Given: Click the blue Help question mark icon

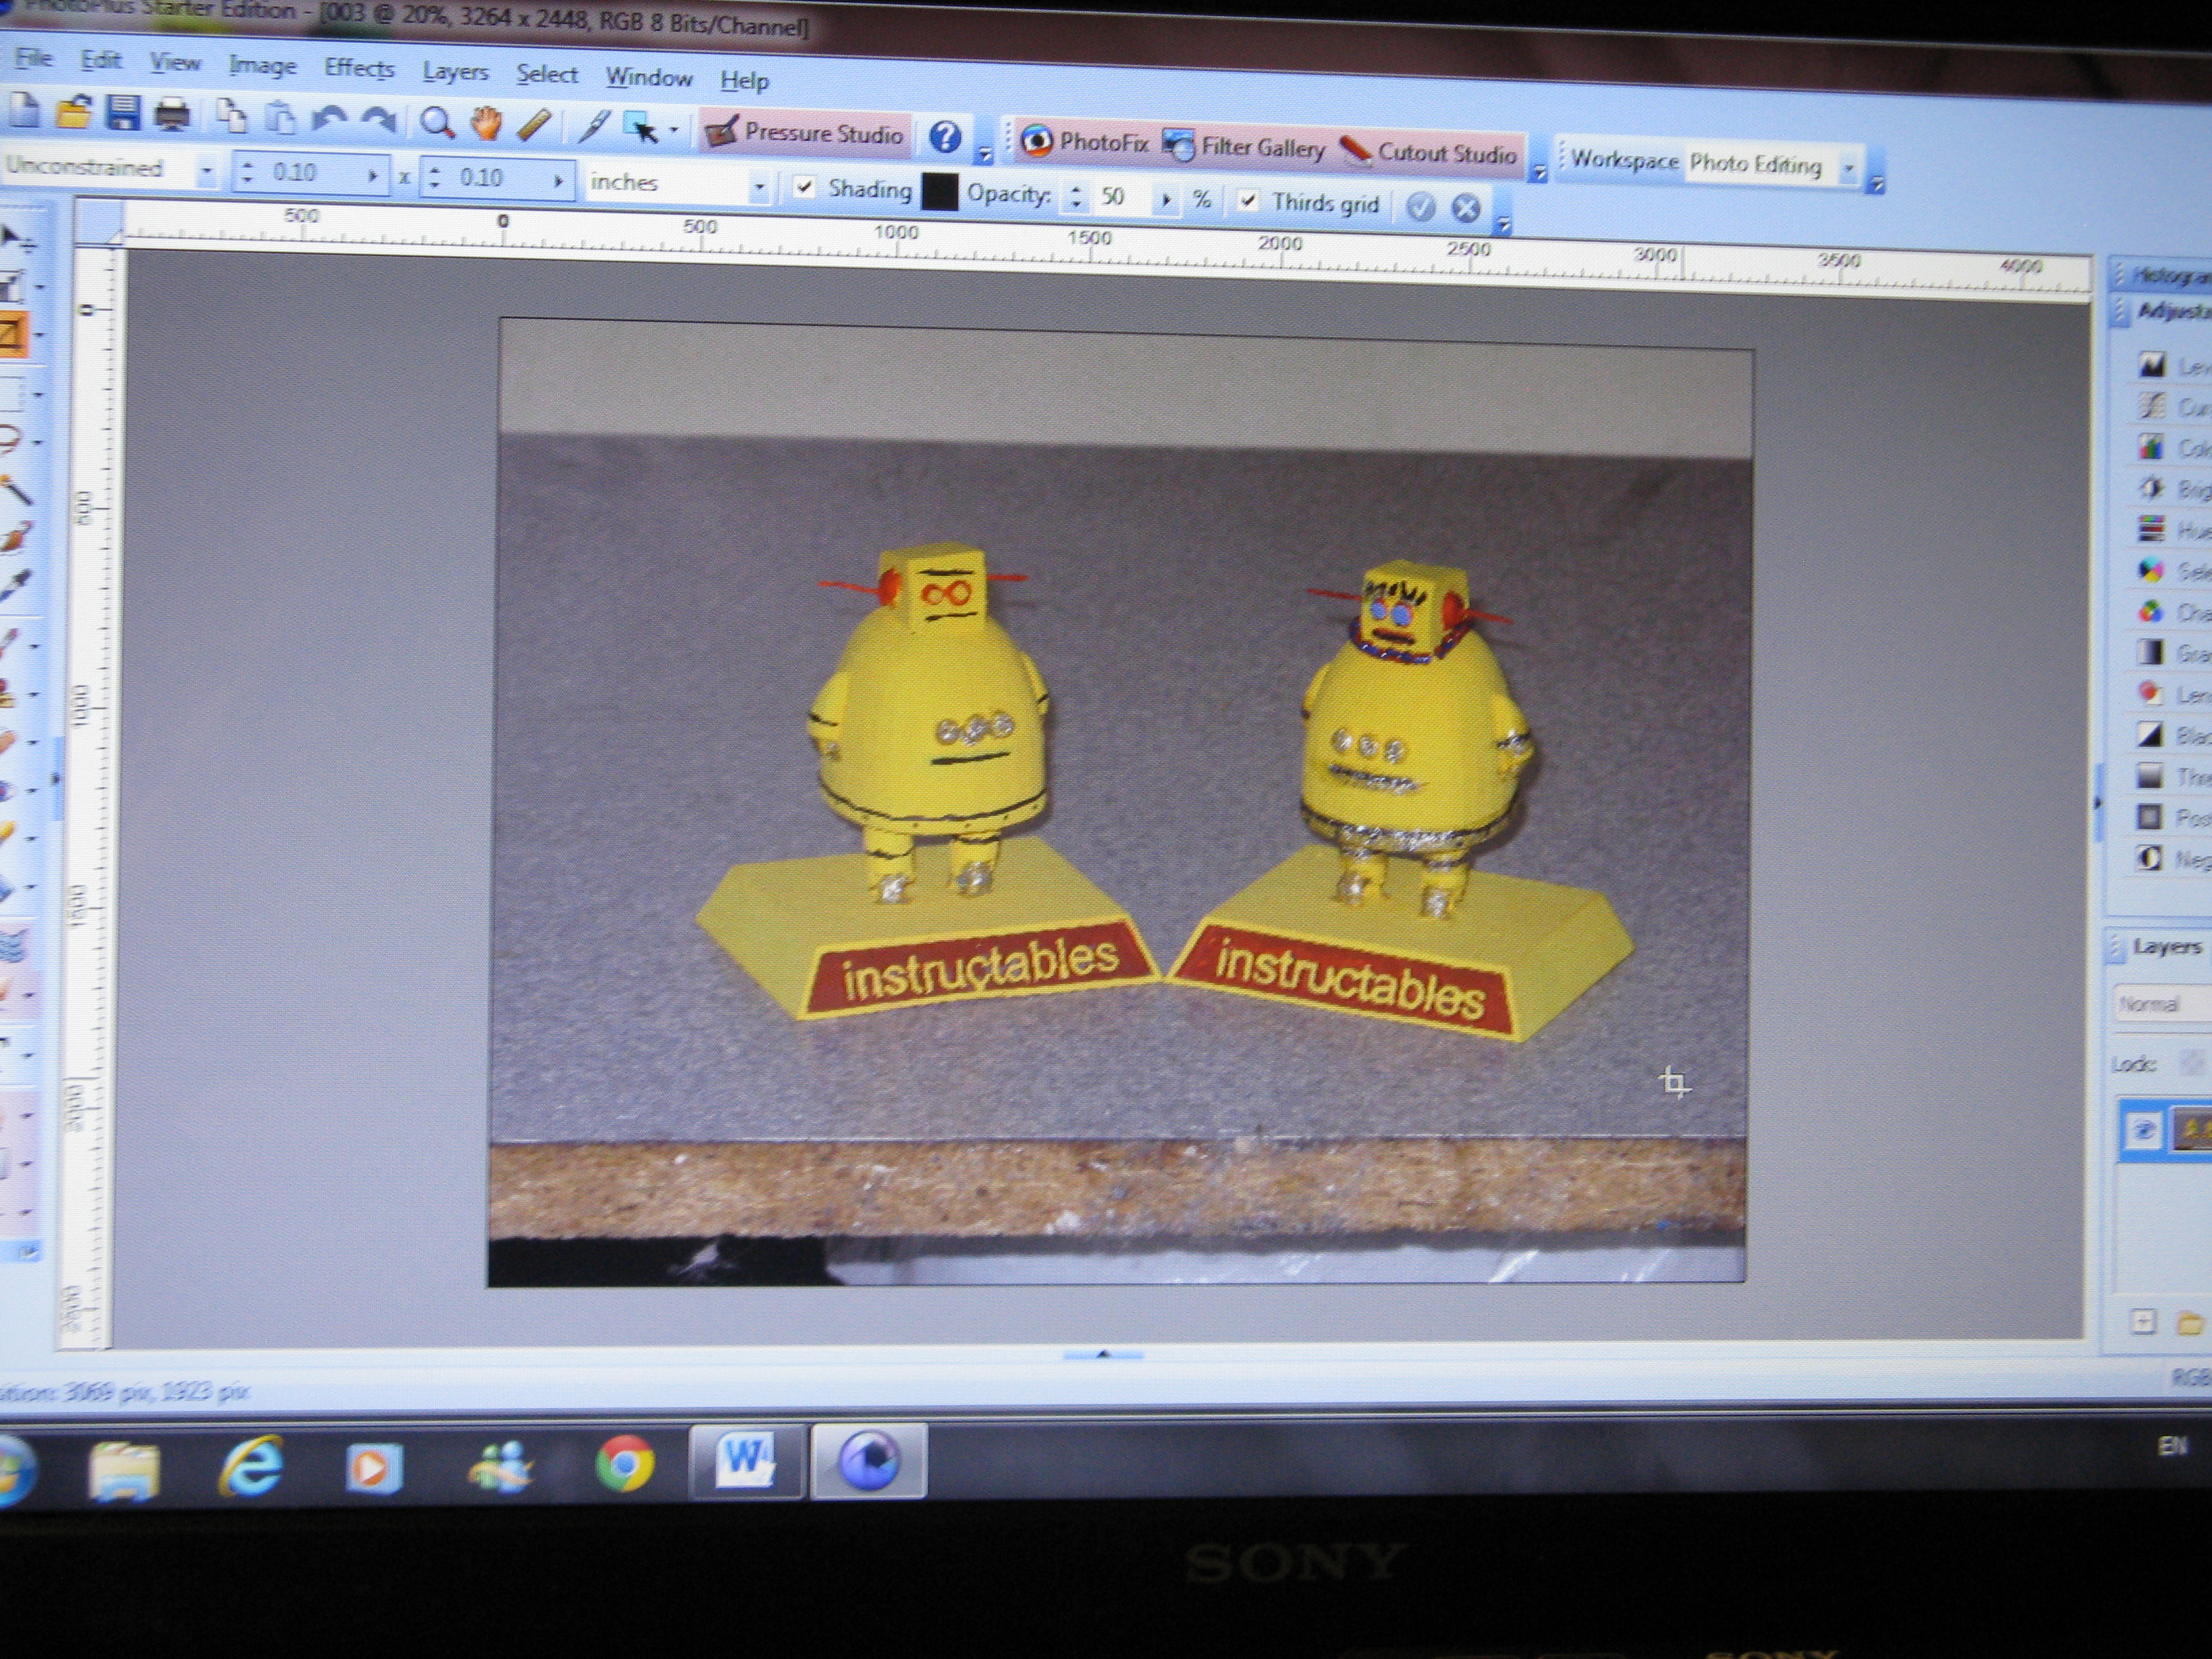Looking at the screenshot, I should [945, 137].
